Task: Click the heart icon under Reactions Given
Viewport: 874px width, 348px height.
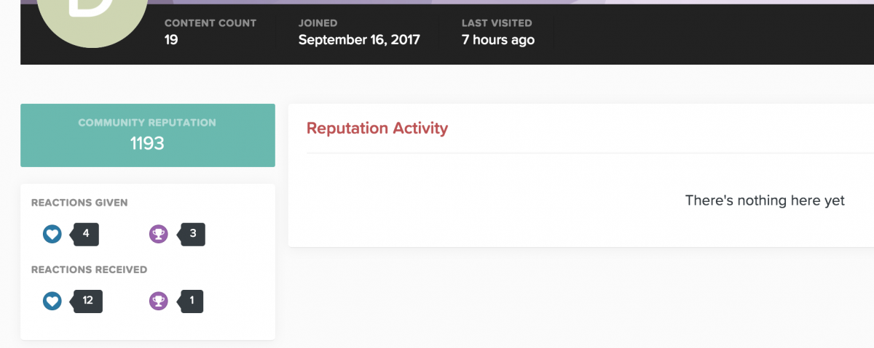Action: [52, 234]
